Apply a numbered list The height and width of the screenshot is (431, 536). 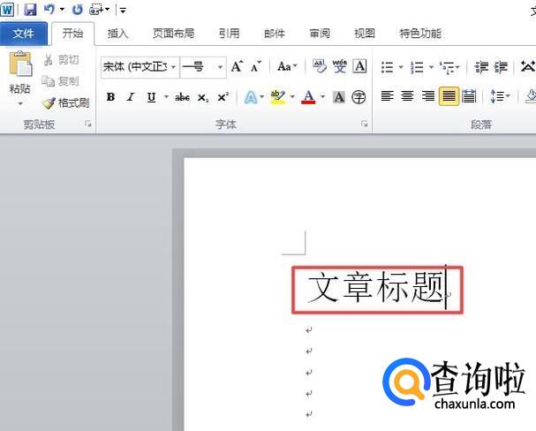pyautogui.click(x=417, y=67)
